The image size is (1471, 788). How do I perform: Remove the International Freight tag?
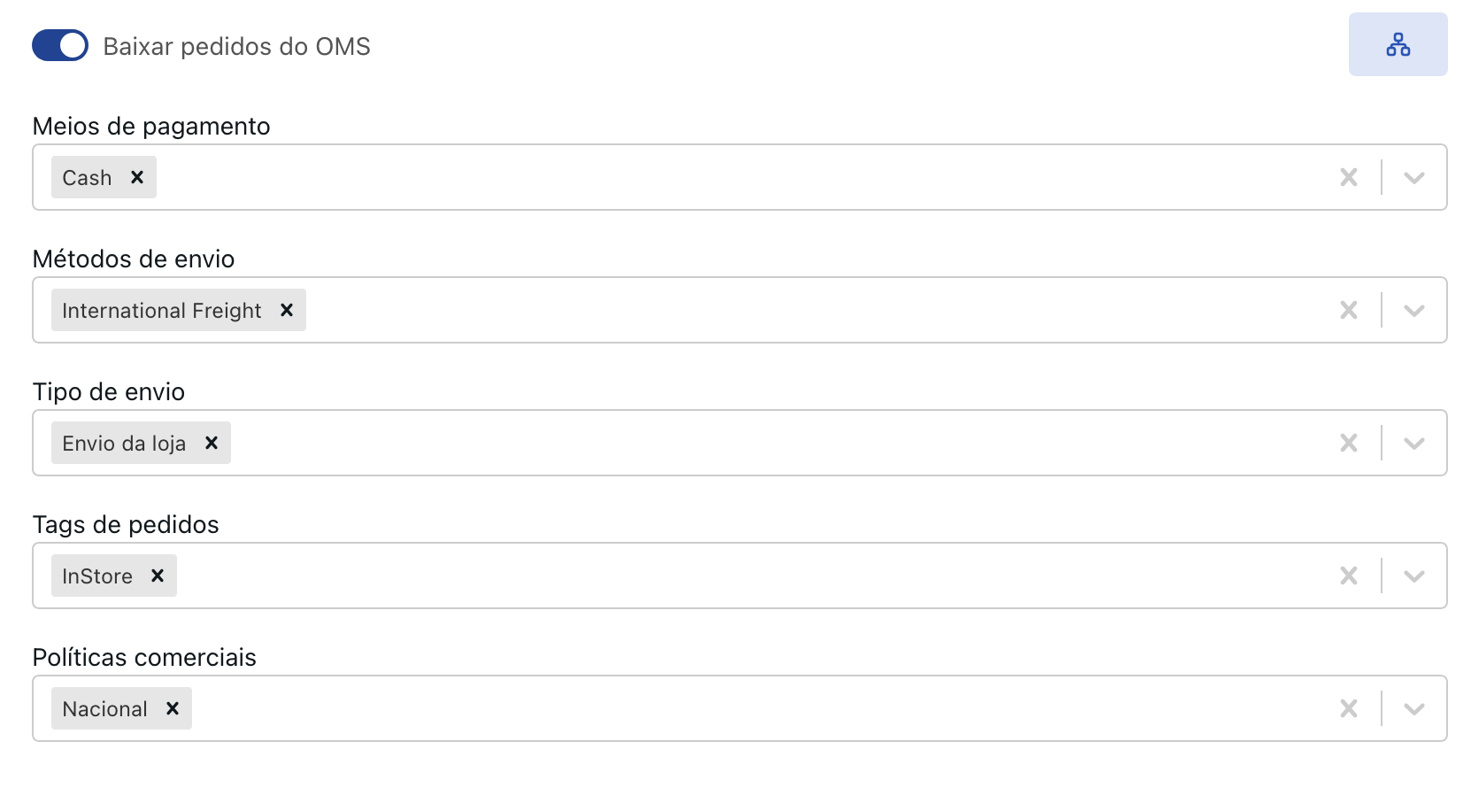(287, 310)
